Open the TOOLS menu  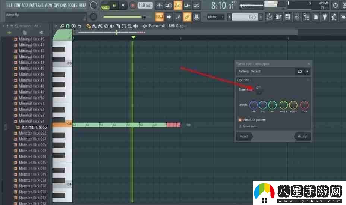(x=73, y=5)
